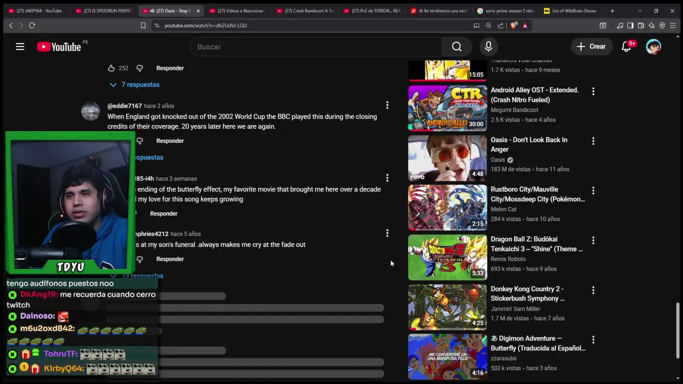Image resolution: width=683 pixels, height=384 pixels.
Task: Open the Rustboro City video thumbnail
Action: [x=448, y=207]
